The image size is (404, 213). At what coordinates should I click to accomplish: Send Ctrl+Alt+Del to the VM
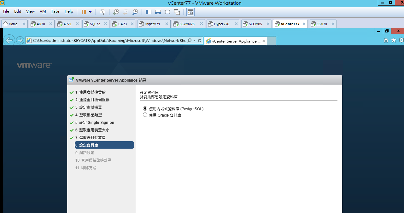102,12
